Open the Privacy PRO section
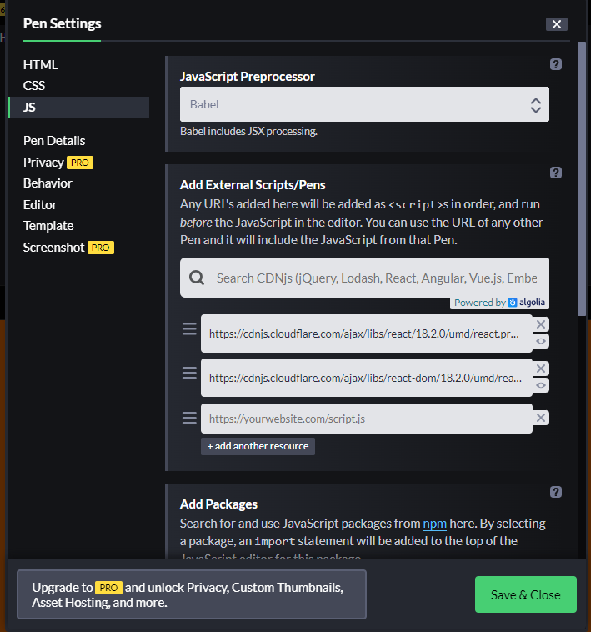The height and width of the screenshot is (632, 591). (x=58, y=163)
